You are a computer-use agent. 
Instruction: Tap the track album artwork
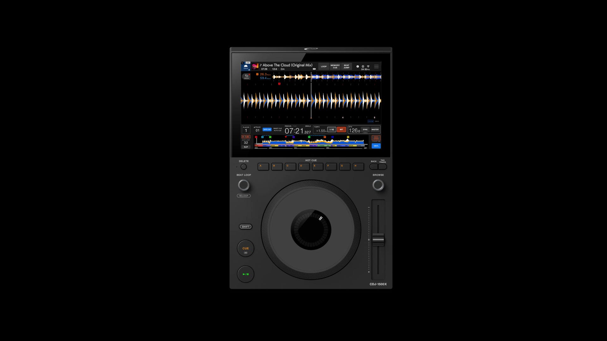255,67
